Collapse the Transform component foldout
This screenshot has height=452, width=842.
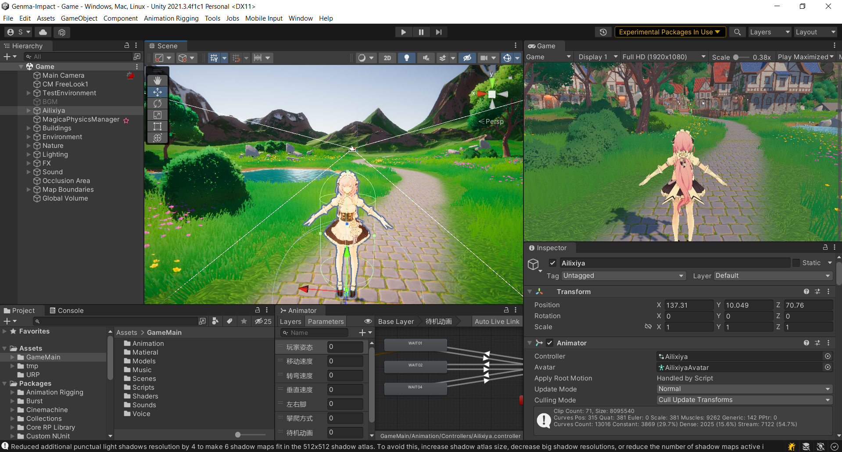pyautogui.click(x=530, y=292)
